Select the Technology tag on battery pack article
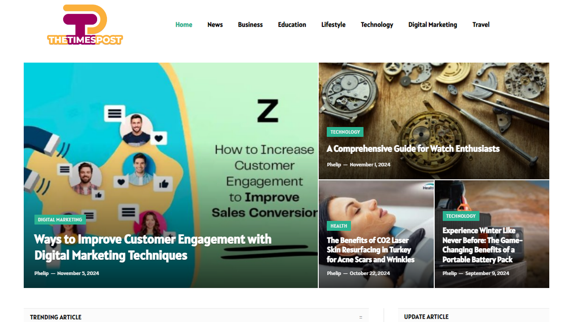Viewport: 573px width, 322px height. [461, 216]
